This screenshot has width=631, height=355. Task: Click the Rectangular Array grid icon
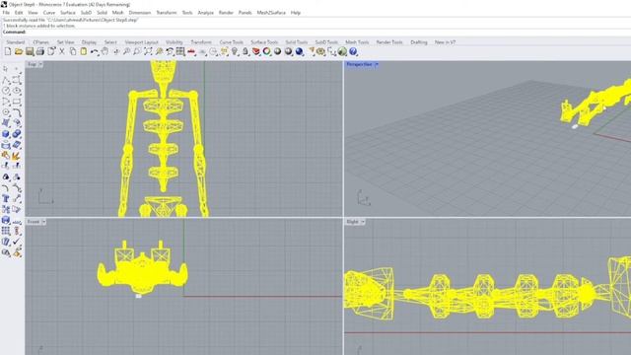6,231
